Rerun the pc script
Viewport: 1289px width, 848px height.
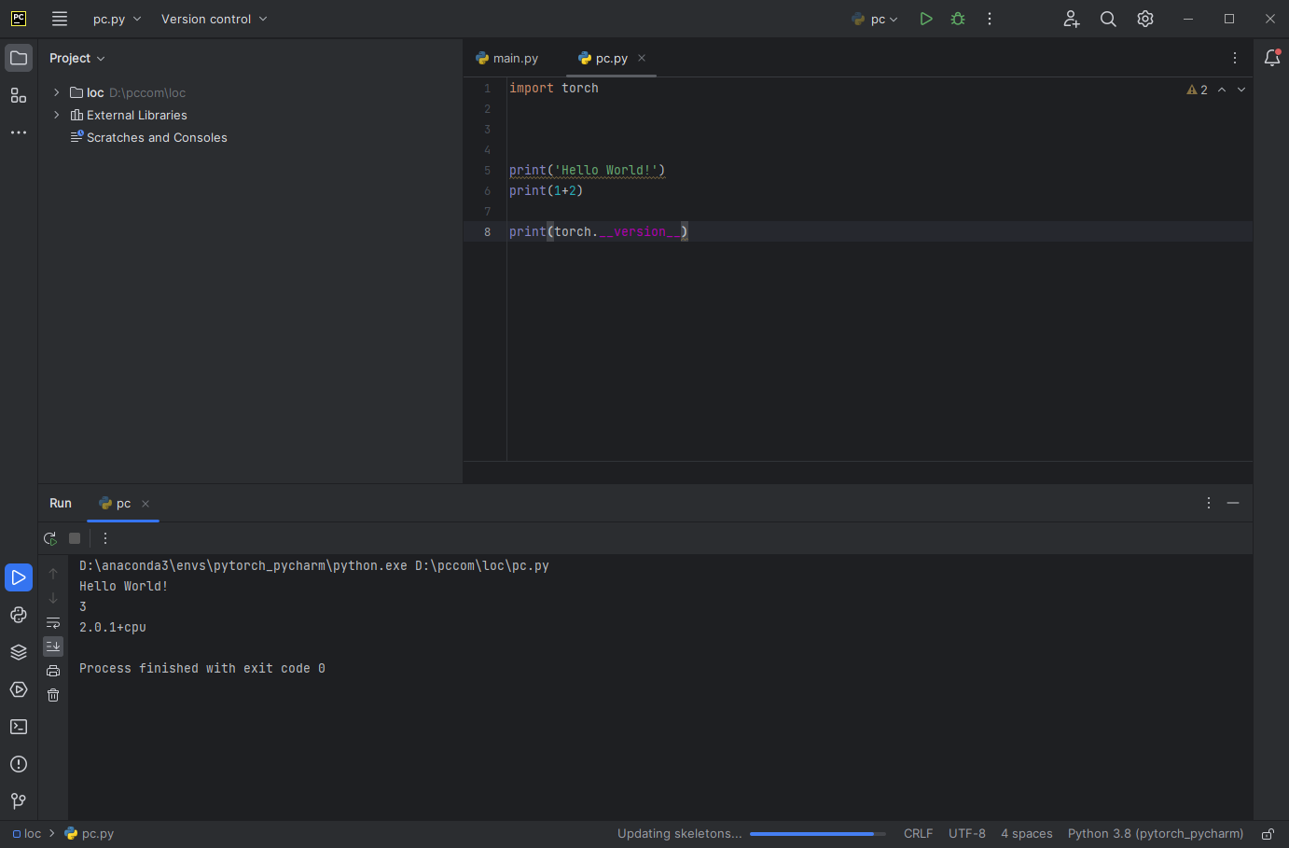(50, 538)
